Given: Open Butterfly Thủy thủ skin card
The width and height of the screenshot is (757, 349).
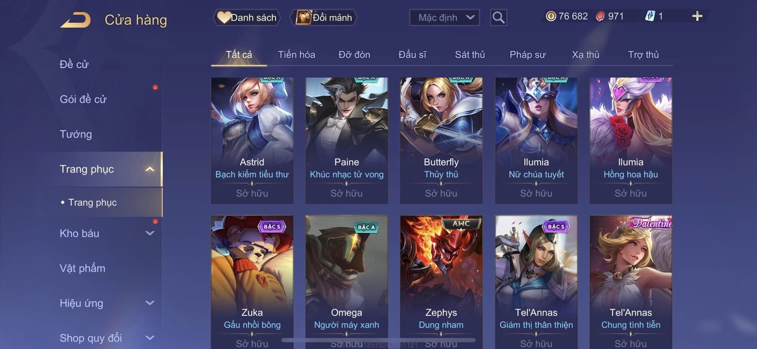Looking at the screenshot, I should pyautogui.click(x=441, y=141).
